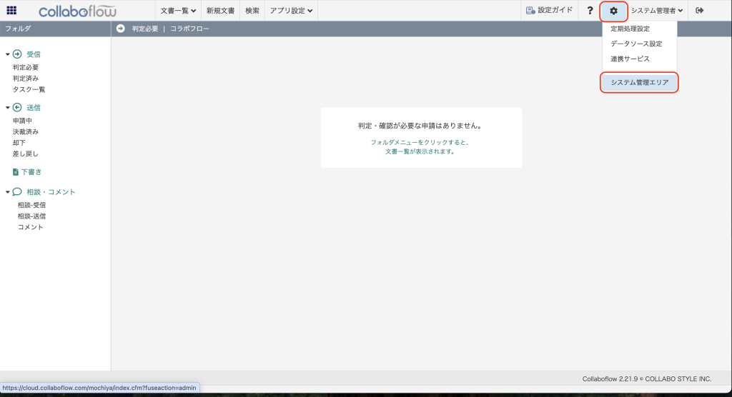Open 設定ガイド from the top bar
732x397 pixels.
click(x=549, y=11)
